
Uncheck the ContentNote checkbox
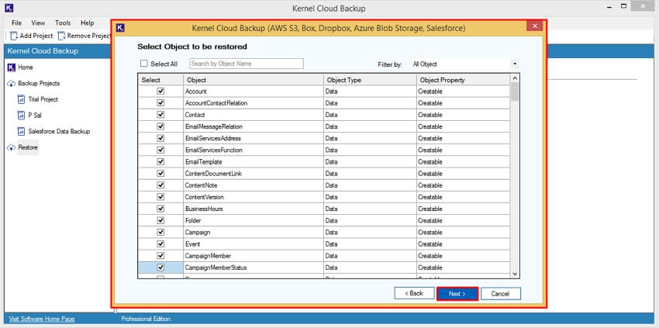tap(160, 185)
